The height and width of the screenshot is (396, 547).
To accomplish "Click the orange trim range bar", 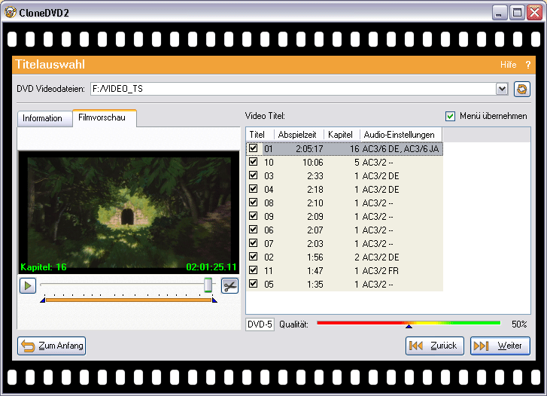I will click(129, 300).
